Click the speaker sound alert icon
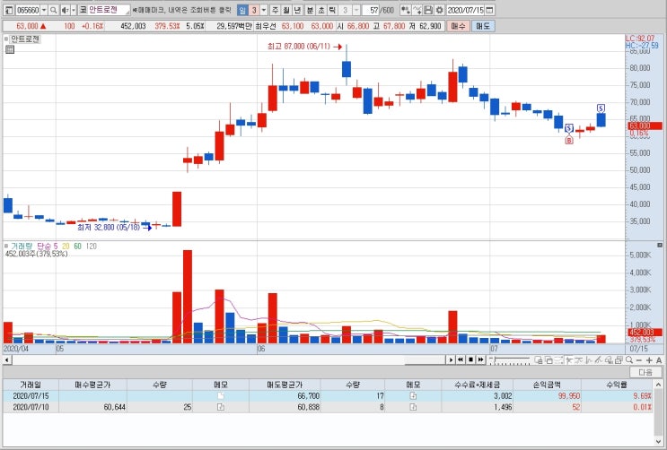 coord(65,10)
